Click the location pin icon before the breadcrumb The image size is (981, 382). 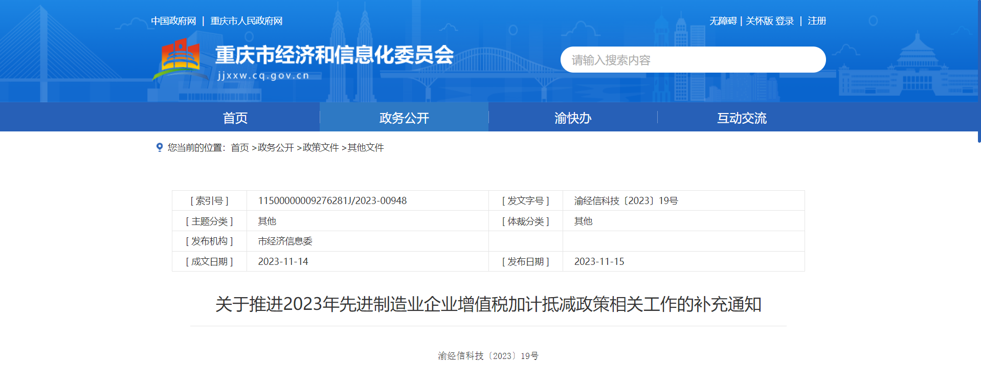click(160, 147)
